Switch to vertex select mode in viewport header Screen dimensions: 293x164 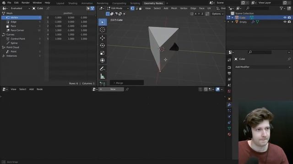coord(132,8)
